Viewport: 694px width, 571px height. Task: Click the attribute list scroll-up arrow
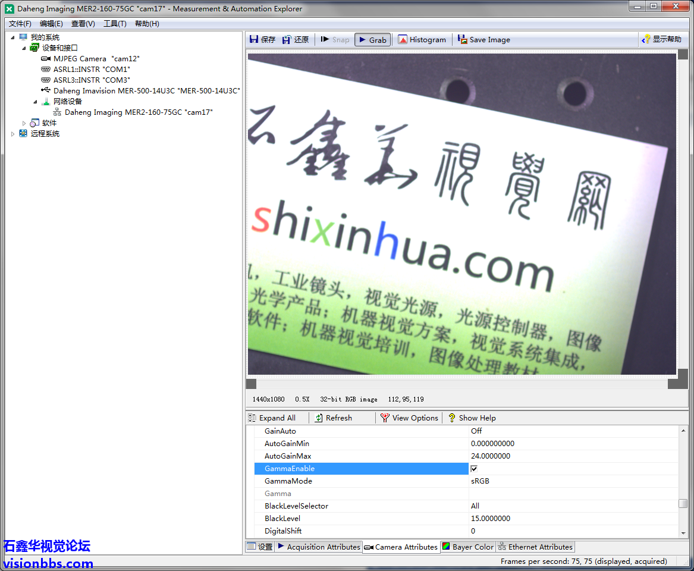[683, 431]
